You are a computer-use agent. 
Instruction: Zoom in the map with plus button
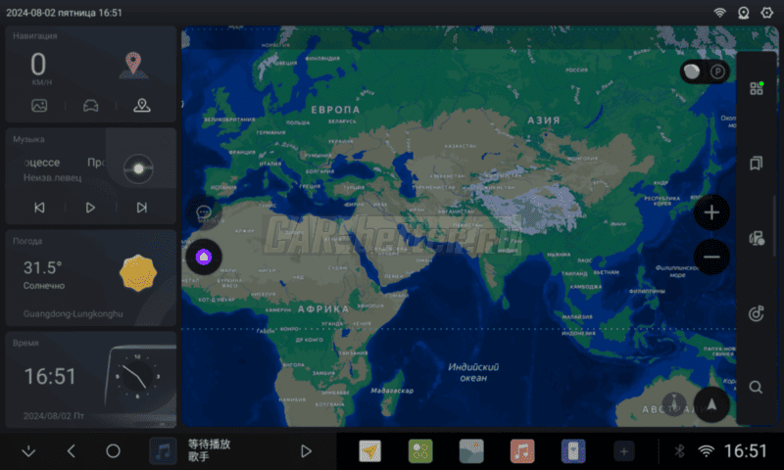[x=711, y=211]
